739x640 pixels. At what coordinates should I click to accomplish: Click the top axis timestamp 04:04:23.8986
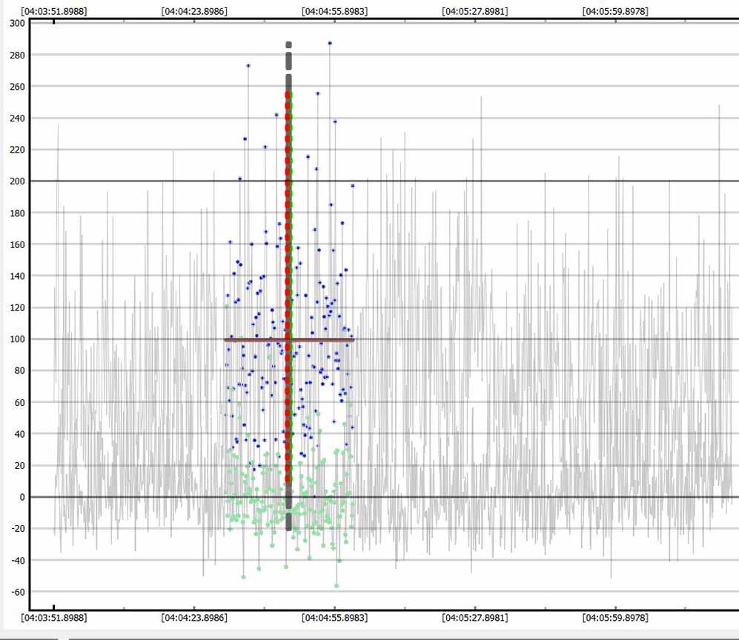point(194,11)
